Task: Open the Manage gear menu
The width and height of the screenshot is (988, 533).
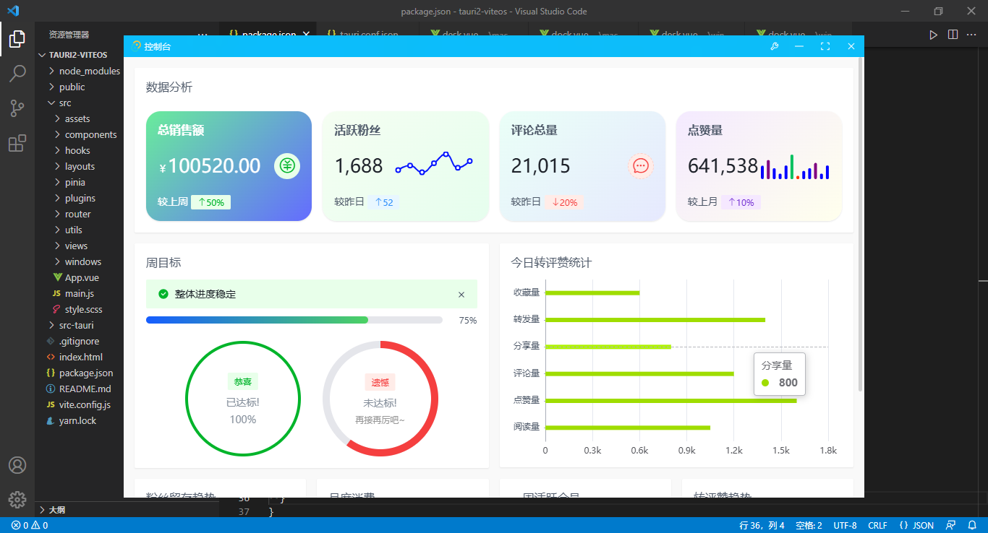Action: pos(17,499)
